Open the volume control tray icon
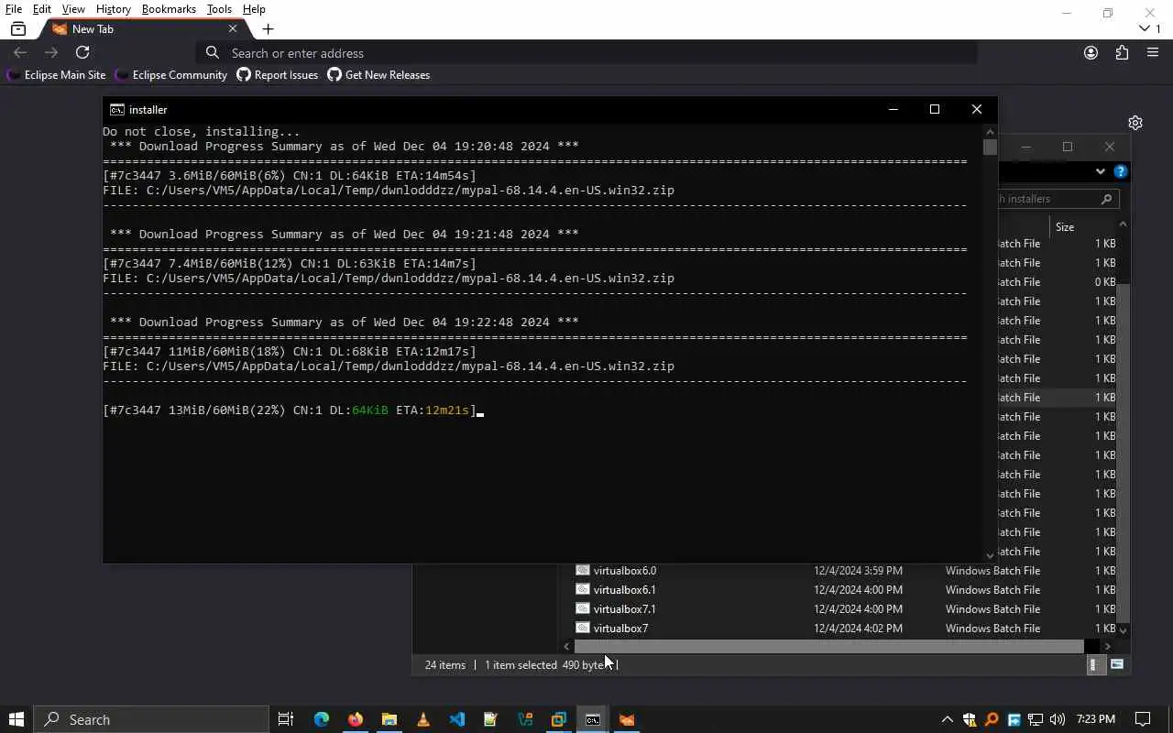Screen dimensions: 1173x733 (1058, 719)
